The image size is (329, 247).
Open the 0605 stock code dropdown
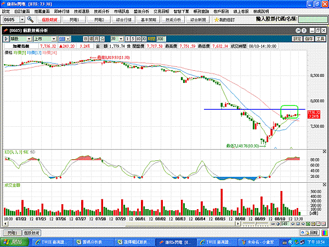pyautogui.click(x=22, y=20)
